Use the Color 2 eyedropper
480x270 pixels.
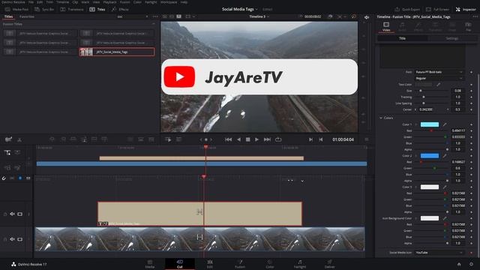point(445,156)
